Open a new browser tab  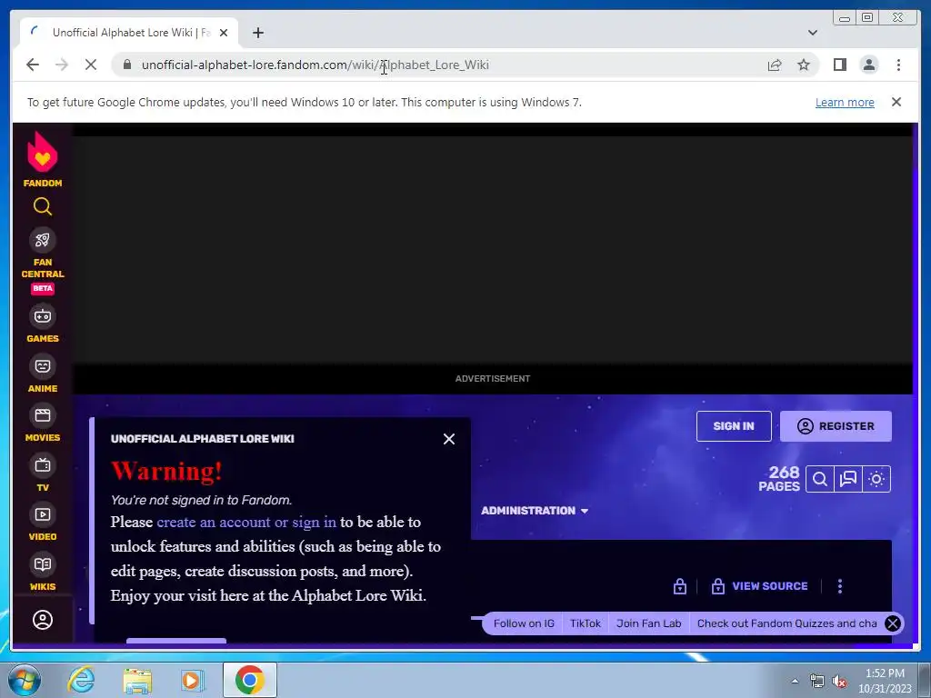pos(257,33)
